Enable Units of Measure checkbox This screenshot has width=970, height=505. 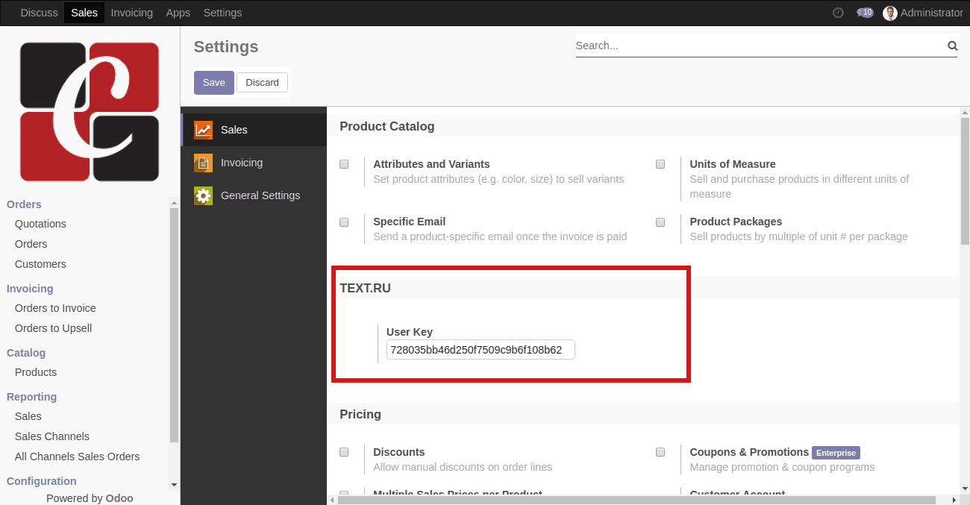(x=660, y=164)
